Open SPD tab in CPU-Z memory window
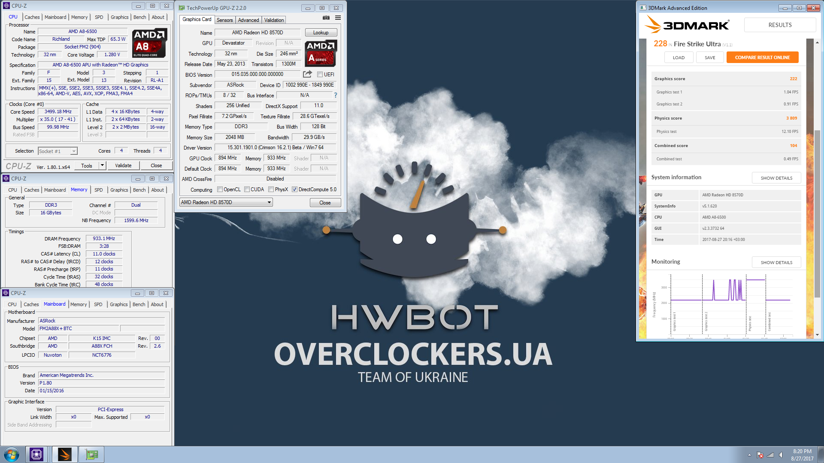Viewport: 824px width, 463px height. coord(98,190)
